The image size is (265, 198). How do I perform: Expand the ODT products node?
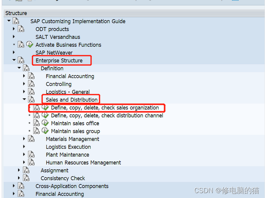click(14, 29)
